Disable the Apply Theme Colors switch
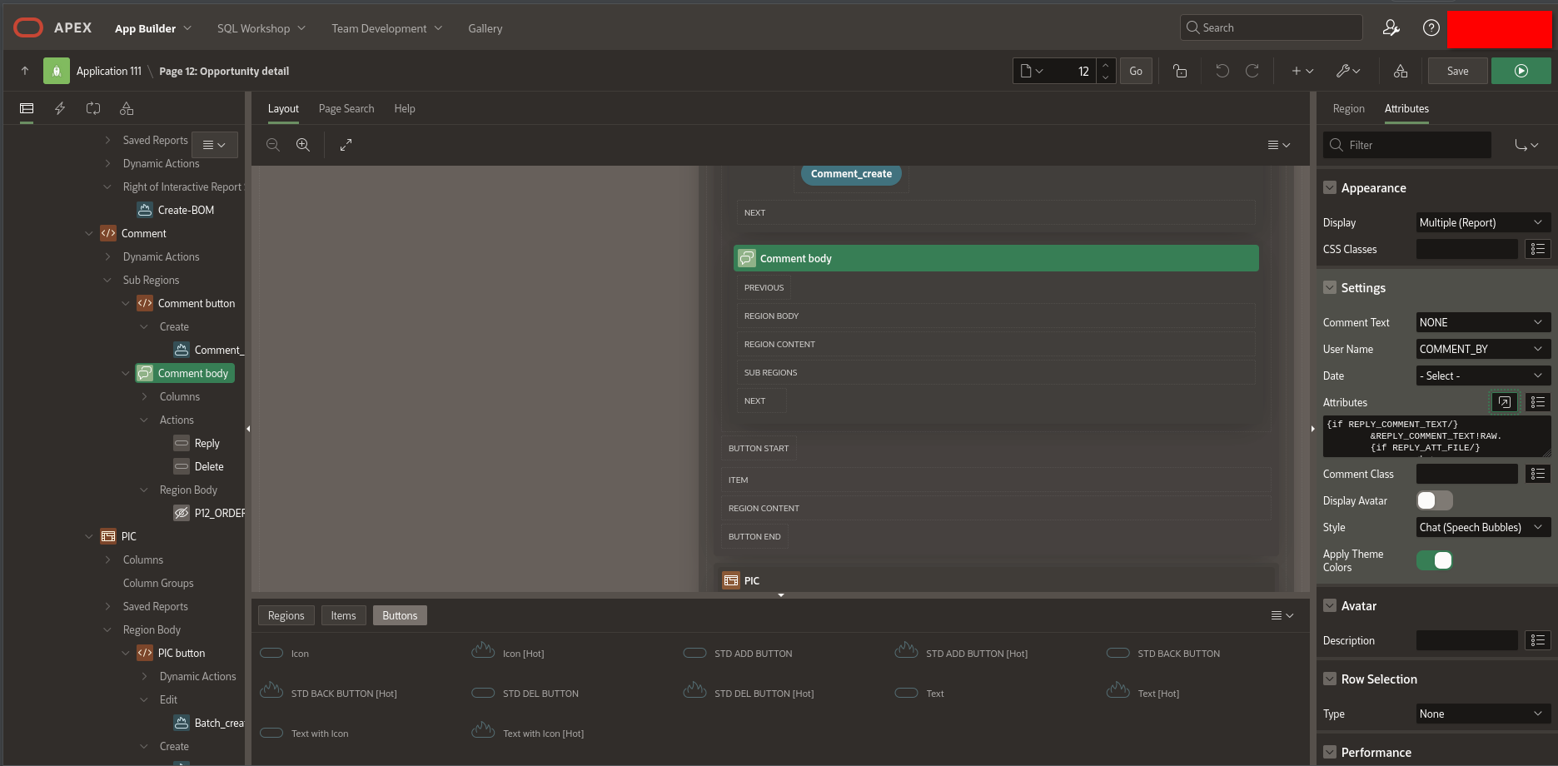 [1434, 560]
